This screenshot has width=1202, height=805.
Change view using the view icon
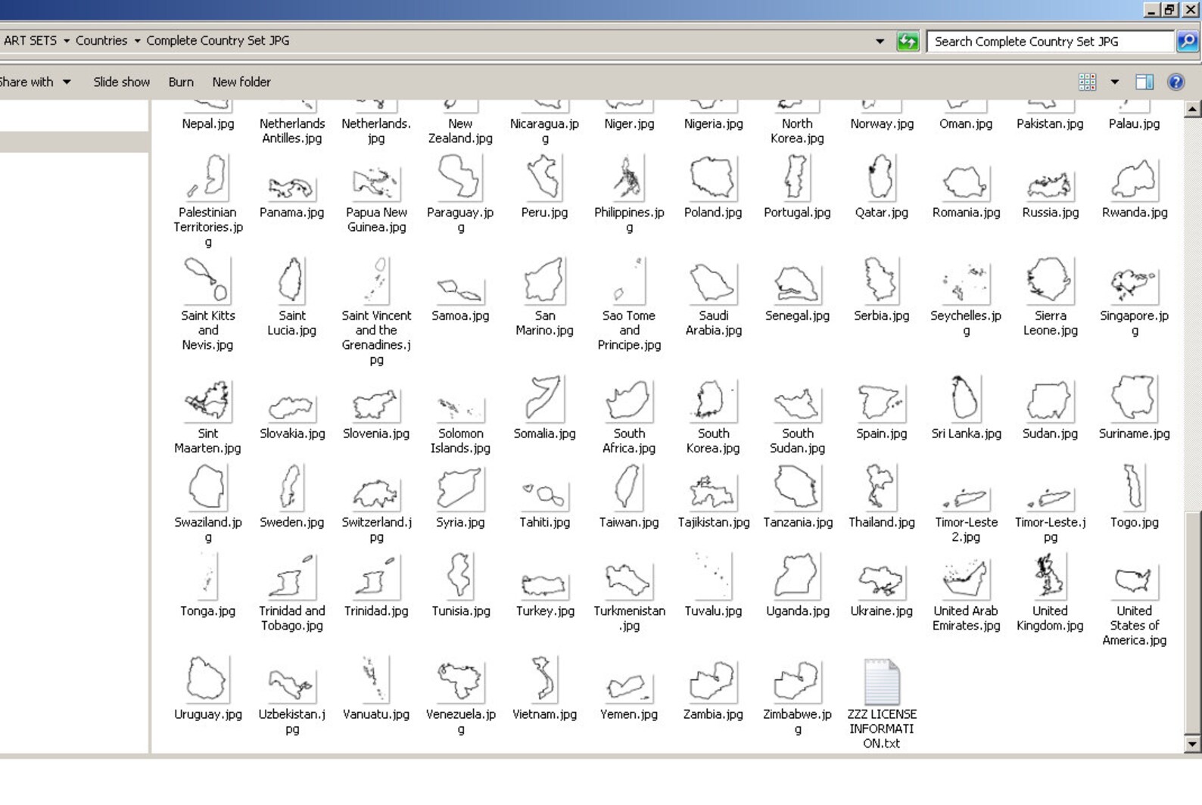pyautogui.click(x=1087, y=82)
